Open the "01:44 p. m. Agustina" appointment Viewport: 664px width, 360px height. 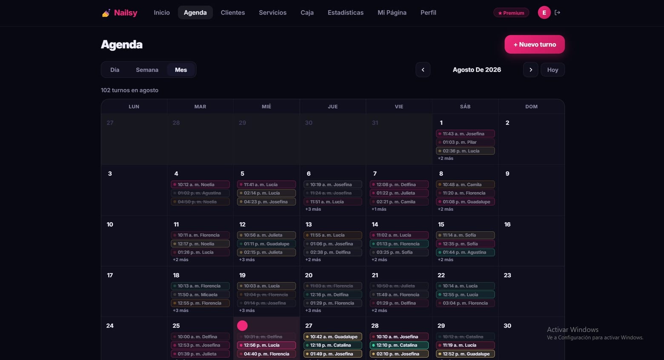pyautogui.click(x=465, y=252)
